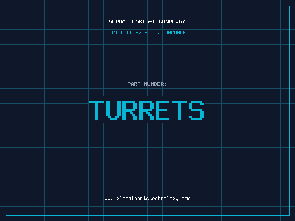Click the letter U in TURRETS
The width and height of the screenshot is (295, 221).
click(113, 110)
